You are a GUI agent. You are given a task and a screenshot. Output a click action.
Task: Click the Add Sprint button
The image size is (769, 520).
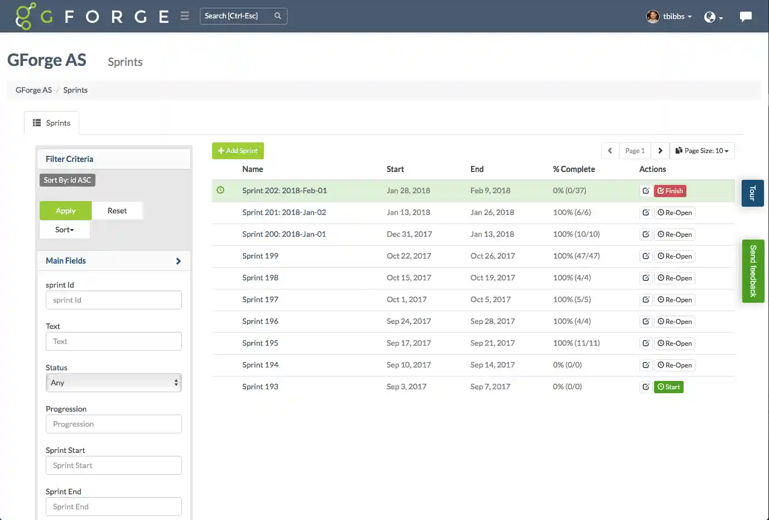[238, 150]
